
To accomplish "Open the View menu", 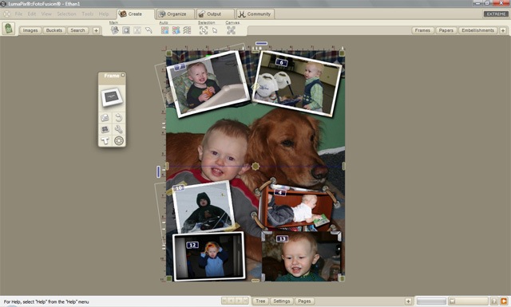I will coord(46,14).
